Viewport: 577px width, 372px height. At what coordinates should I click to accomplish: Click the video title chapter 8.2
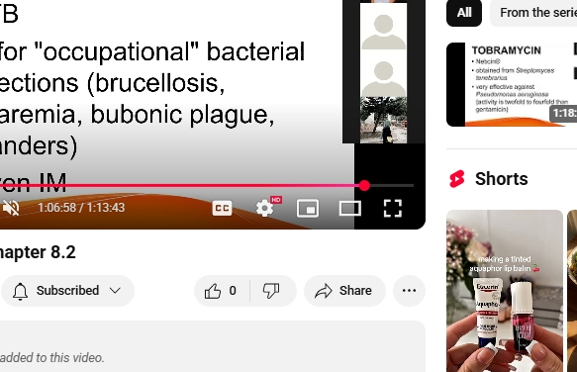(38, 252)
